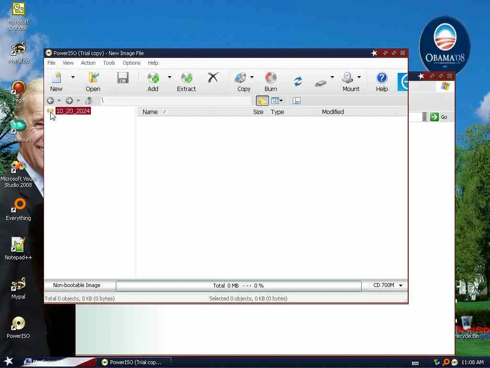
Task: Expand the Add button dropdown arrow
Action: [169, 77]
